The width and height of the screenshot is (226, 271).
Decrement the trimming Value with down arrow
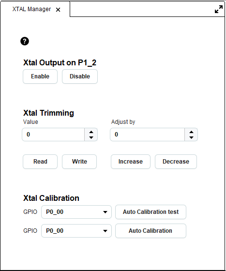91,137
